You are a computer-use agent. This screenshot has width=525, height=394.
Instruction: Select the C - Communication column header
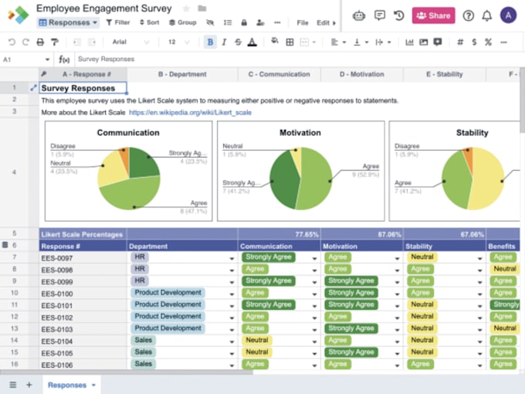(x=279, y=74)
